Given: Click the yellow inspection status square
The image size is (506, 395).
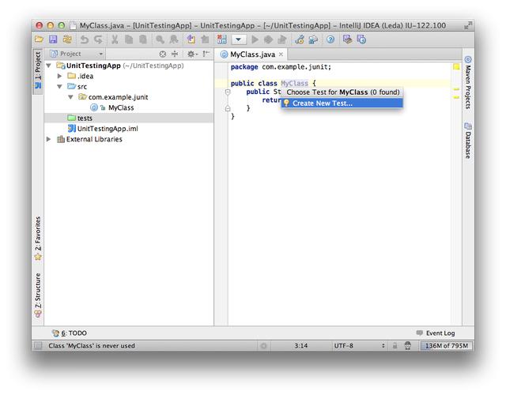Looking at the screenshot, I should coord(456,66).
